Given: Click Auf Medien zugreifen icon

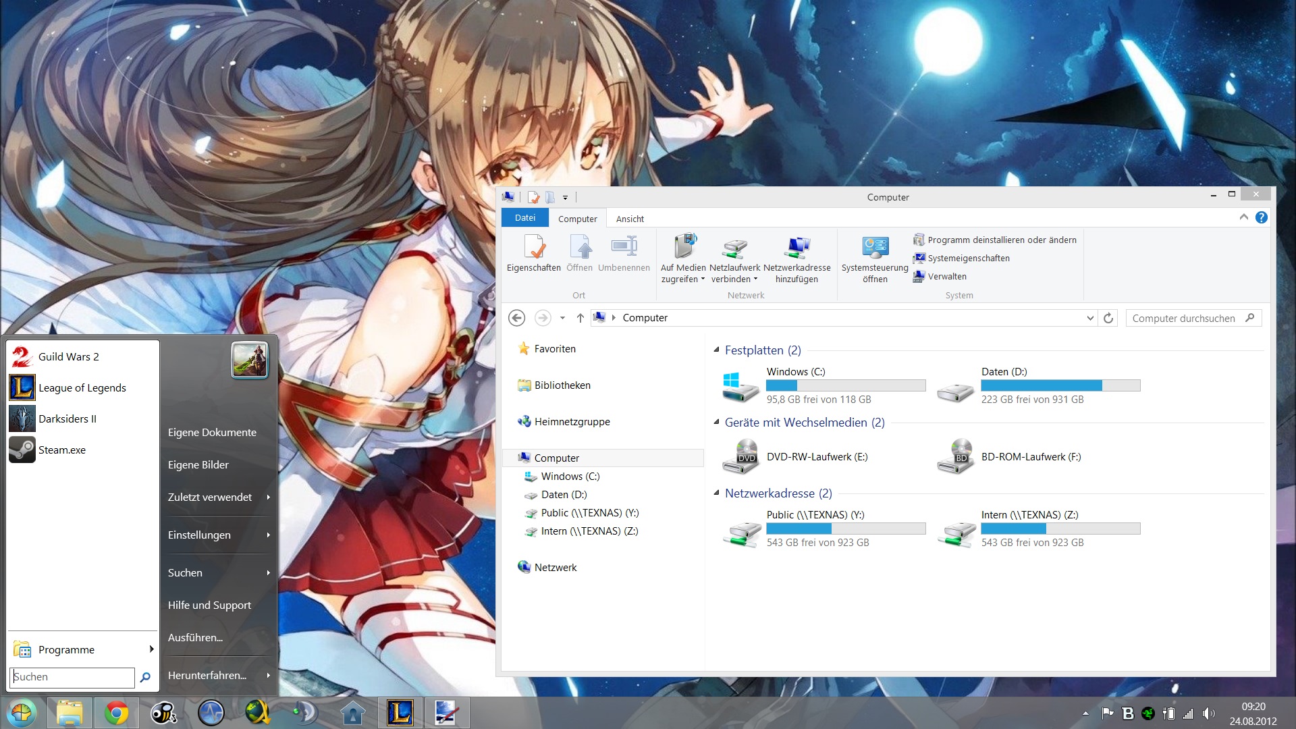Looking at the screenshot, I should [684, 247].
